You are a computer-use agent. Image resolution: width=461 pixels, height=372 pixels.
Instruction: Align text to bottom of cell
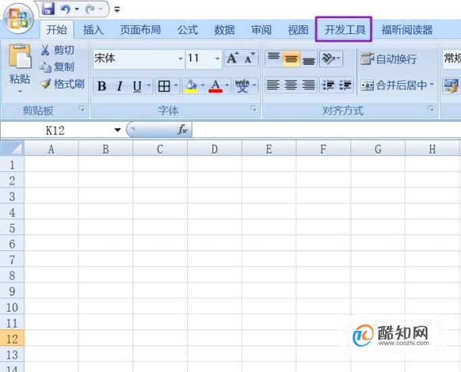[x=309, y=59]
